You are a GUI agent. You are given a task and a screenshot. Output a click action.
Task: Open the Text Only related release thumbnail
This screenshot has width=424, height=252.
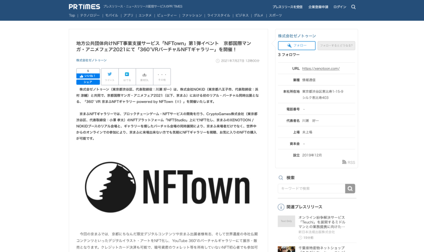coord(287,221)
